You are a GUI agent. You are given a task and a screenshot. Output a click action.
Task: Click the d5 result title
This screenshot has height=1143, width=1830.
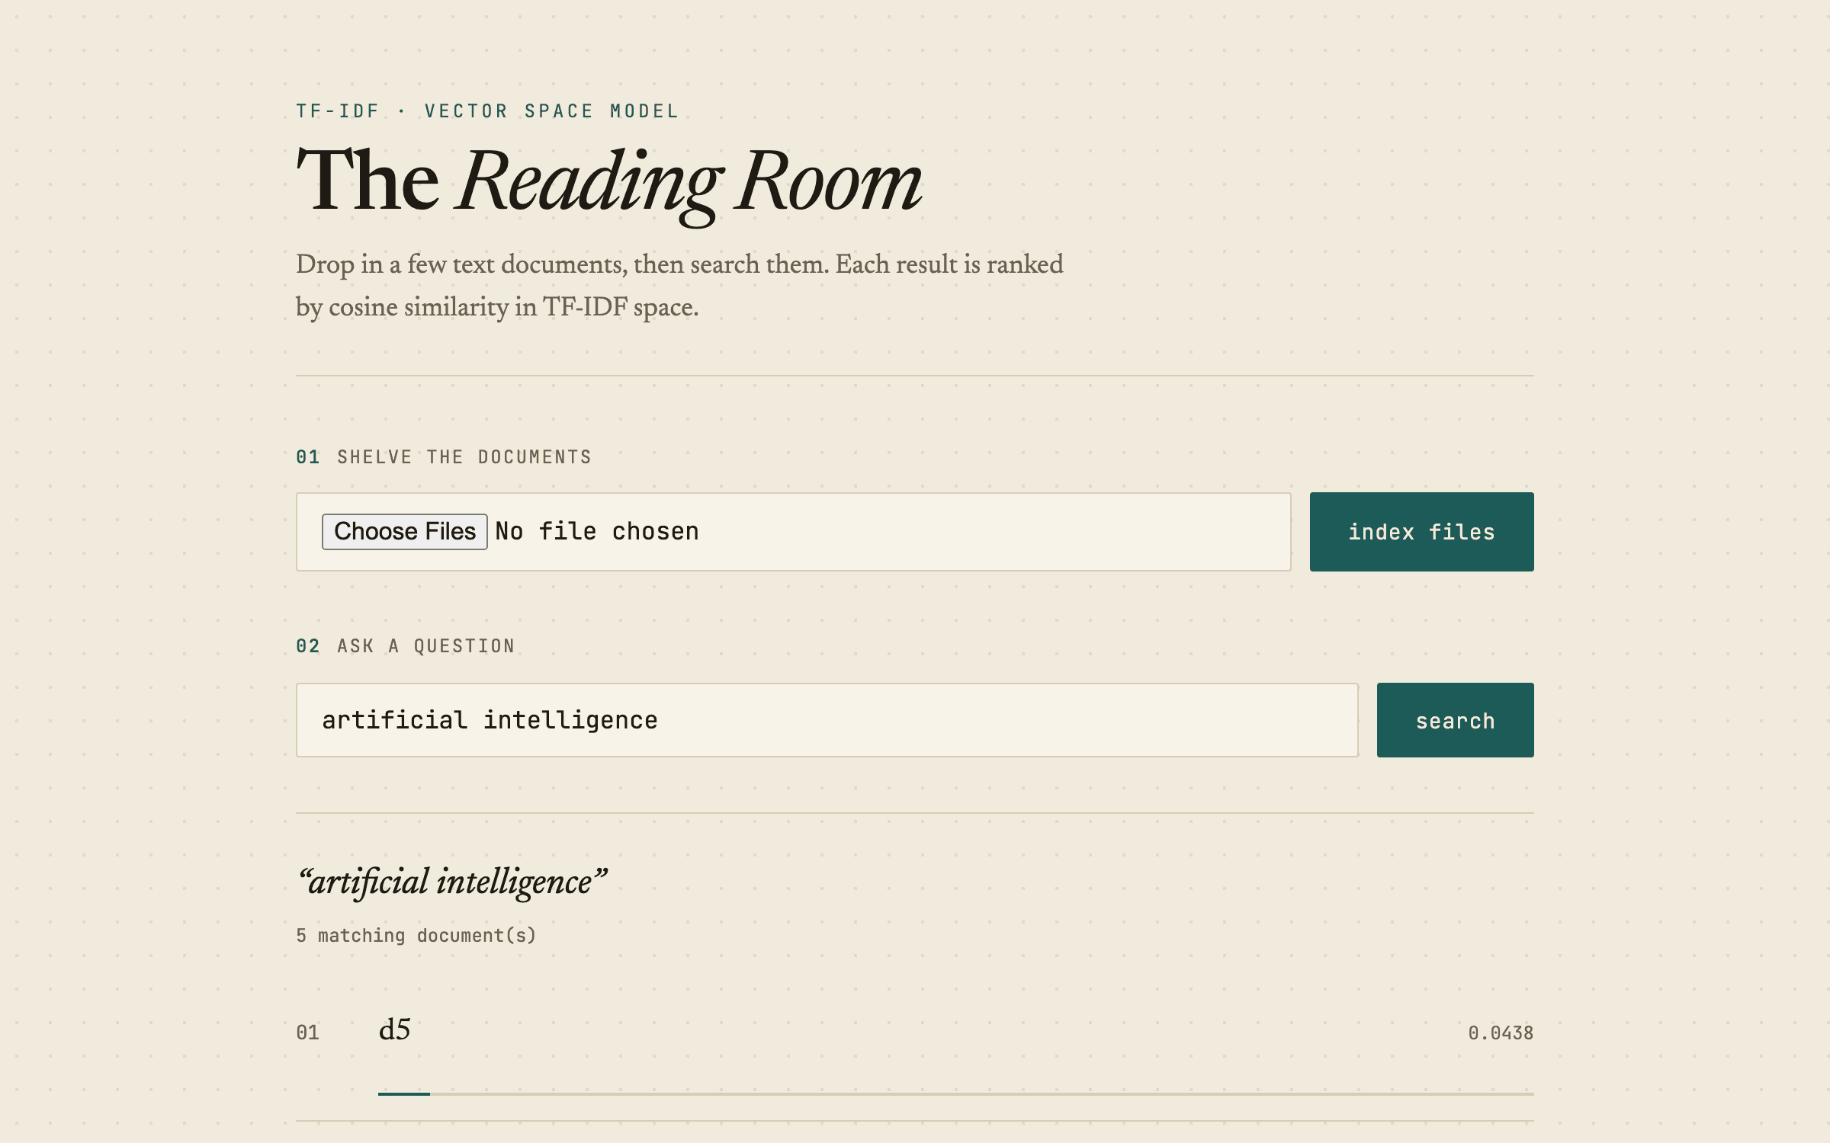(x=394, y=1029)
